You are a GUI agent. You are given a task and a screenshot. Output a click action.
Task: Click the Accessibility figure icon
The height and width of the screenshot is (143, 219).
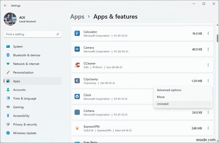coord(8,116)
